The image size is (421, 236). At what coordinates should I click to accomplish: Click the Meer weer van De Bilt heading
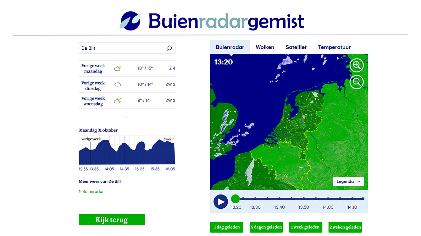pos(100,181)
